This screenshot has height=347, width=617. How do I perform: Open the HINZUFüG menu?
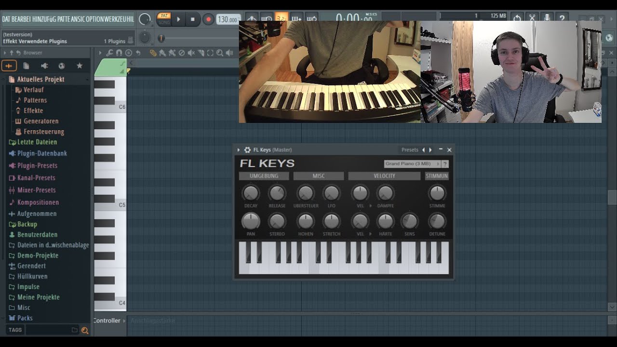click(44, 19)
